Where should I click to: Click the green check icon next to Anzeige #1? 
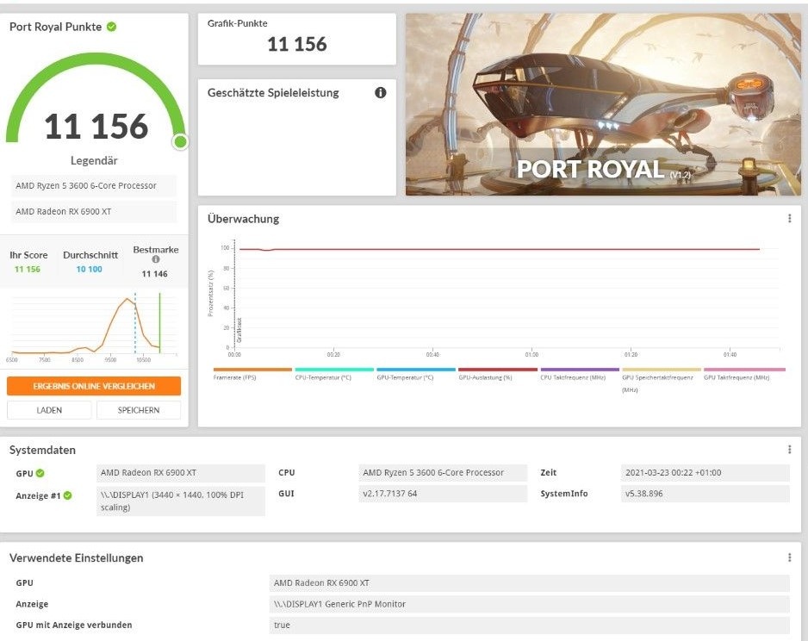(x=67, y=495)
